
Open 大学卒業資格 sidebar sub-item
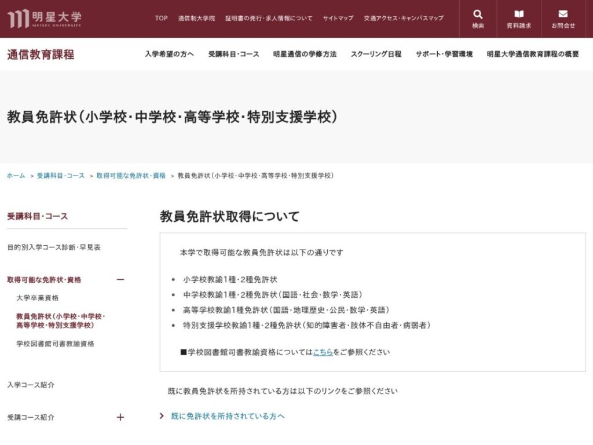[x=38, y=298]
